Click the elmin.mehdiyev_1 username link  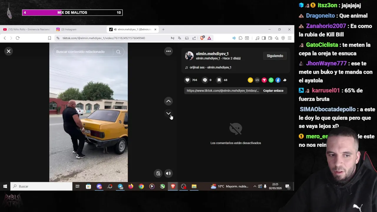[212, 54]
